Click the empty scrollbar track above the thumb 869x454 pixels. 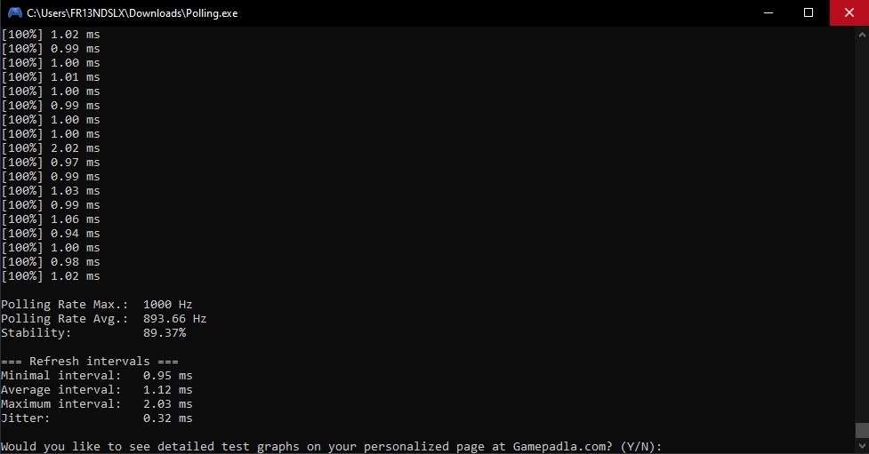tap(862, 233)
